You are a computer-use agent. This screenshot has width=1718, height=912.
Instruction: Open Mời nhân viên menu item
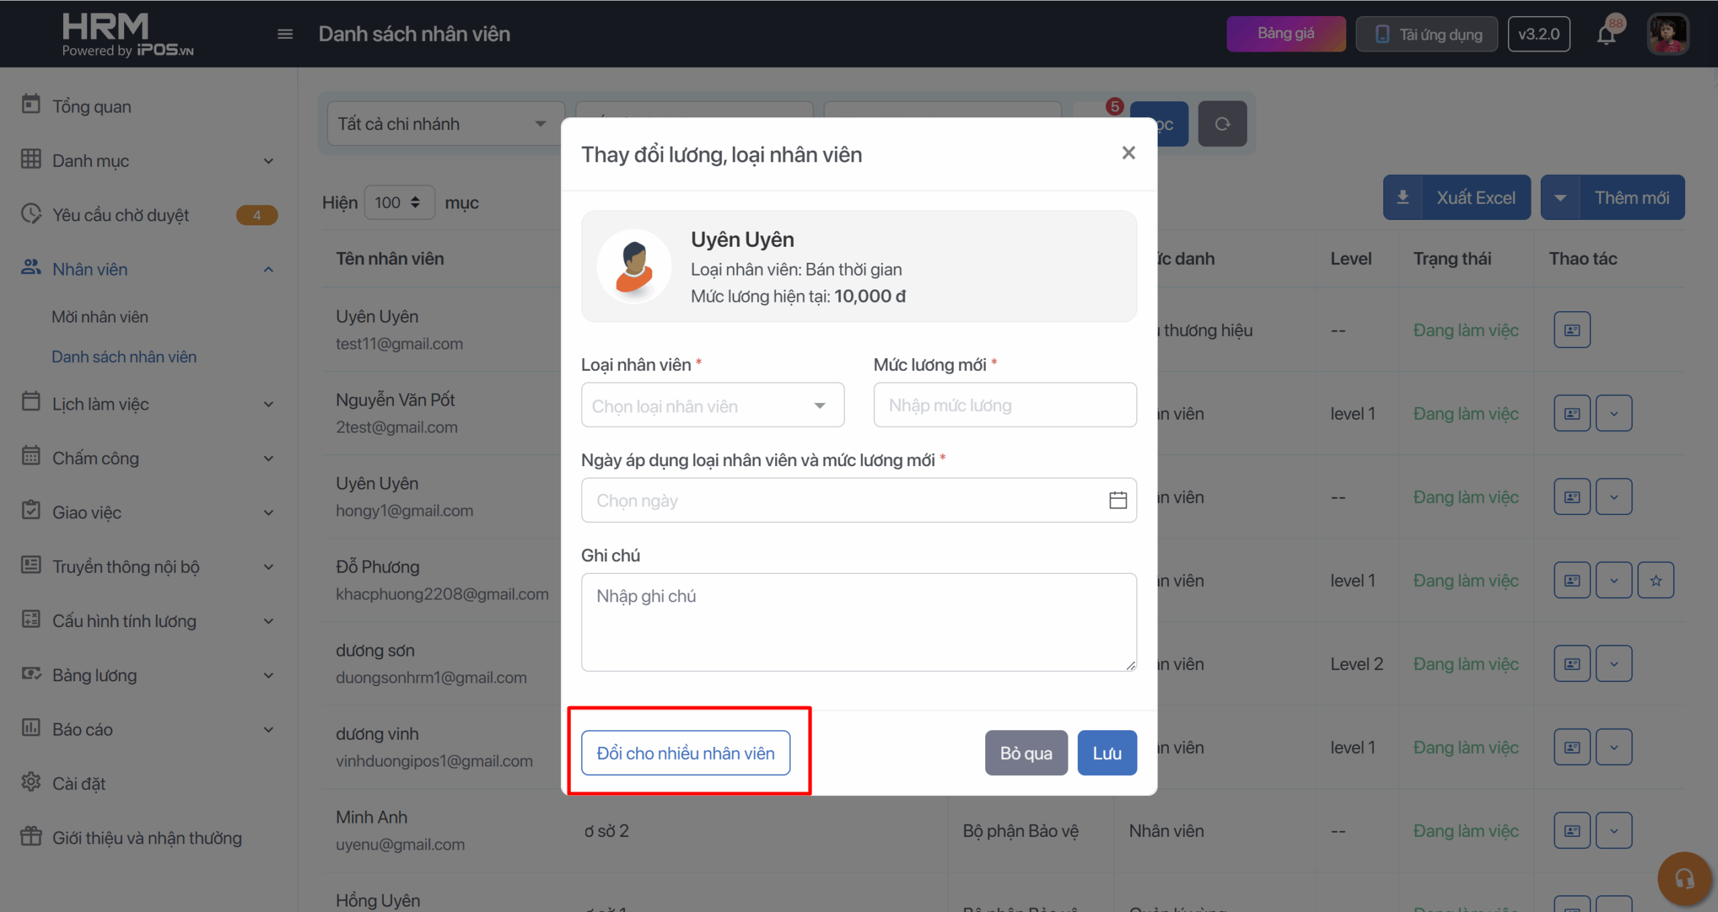point(100,317)
